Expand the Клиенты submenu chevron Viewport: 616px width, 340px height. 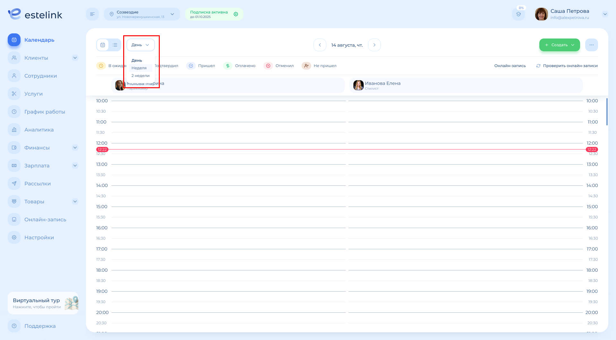[x=75, y=58]
